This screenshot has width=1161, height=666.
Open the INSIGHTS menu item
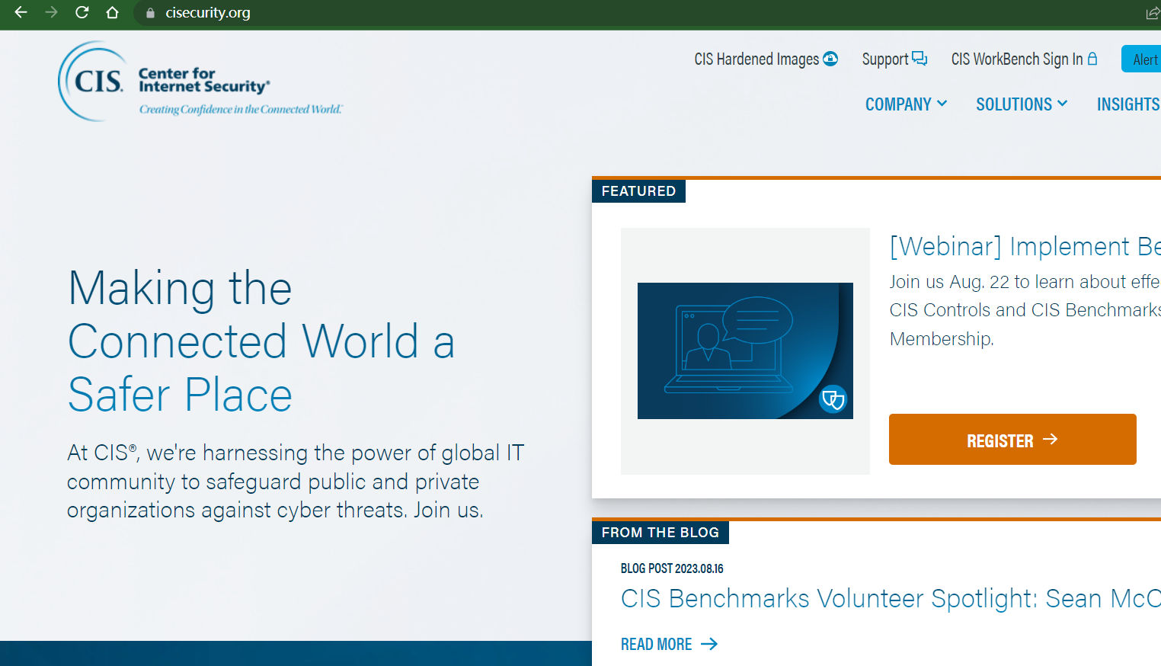(1128, 104)
